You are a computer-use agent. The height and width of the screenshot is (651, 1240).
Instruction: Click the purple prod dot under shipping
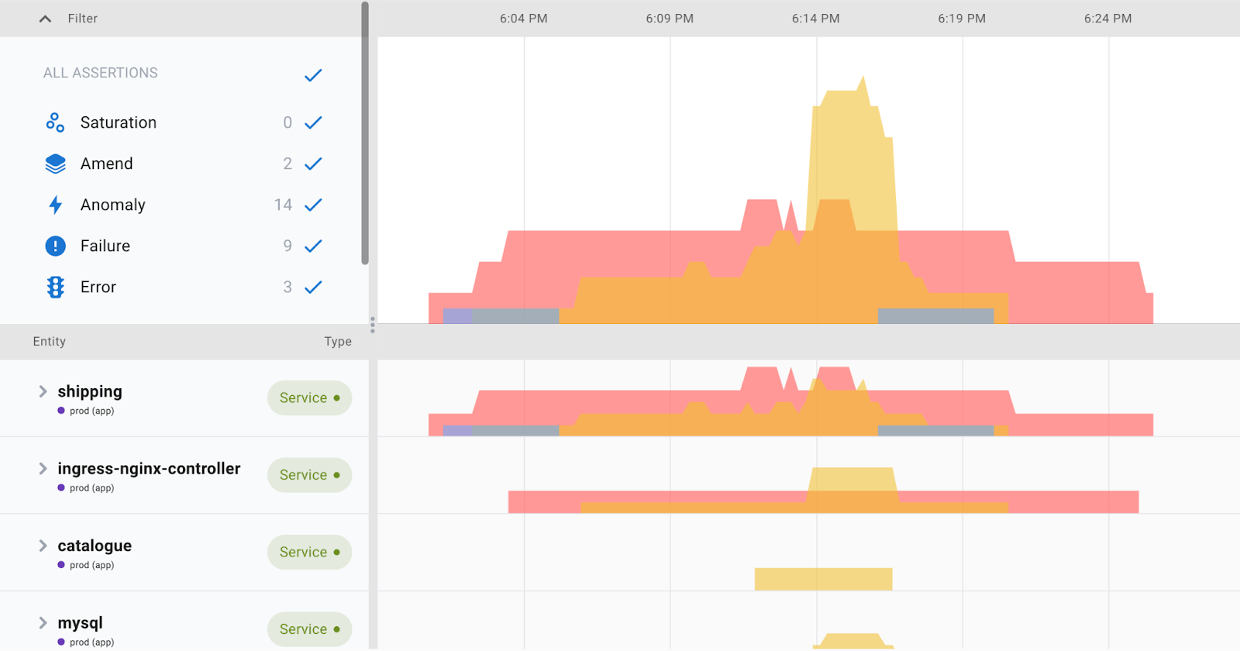pyautogui.click(x=61, y=411)
